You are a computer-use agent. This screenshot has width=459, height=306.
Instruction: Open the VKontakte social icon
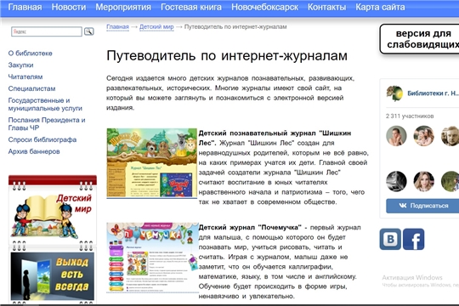(390, 239)
